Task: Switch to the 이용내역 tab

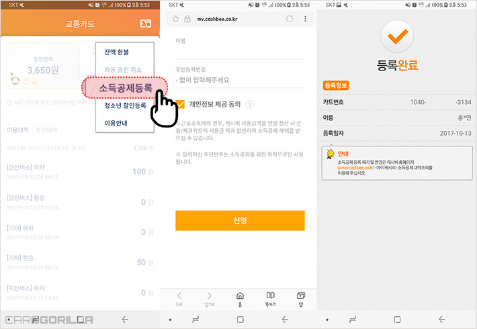Action: coord(17,130)
